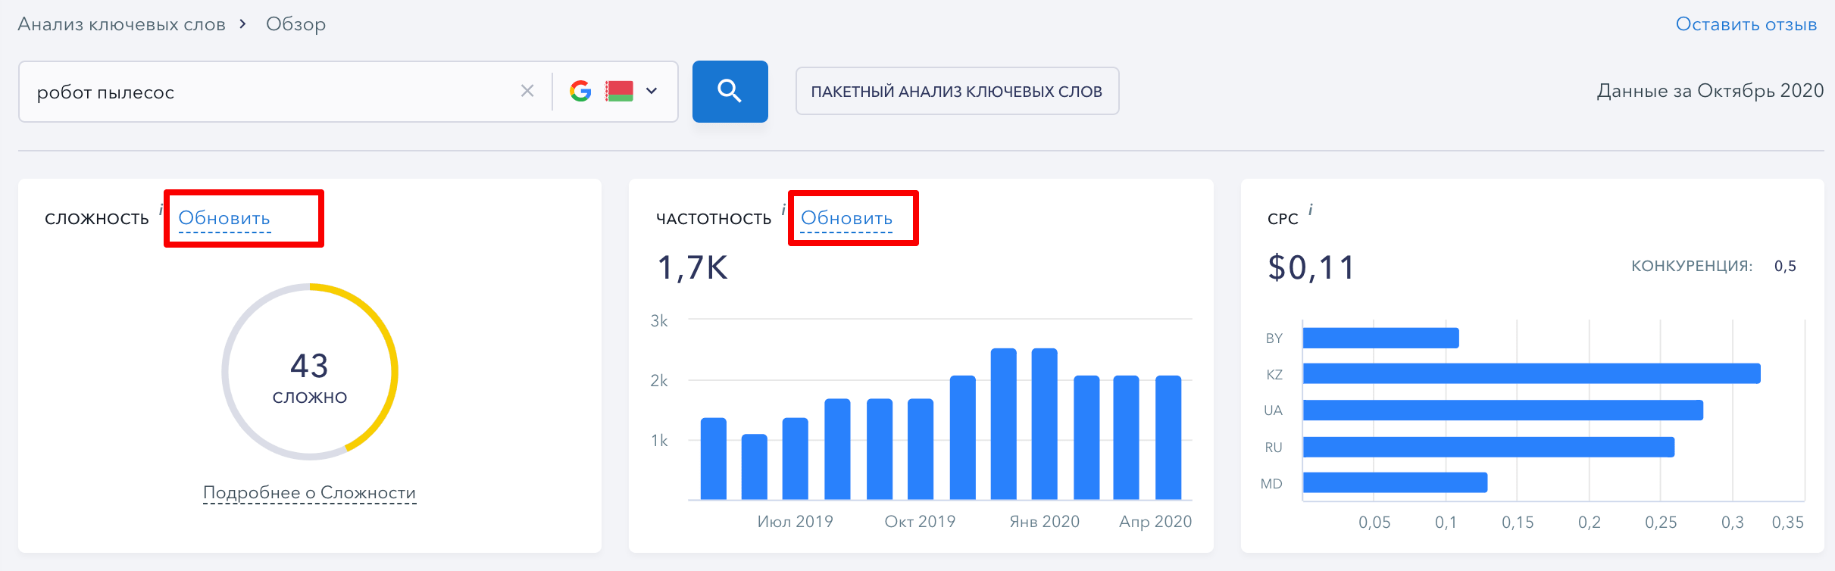Click Обновить next to ЧАСТОТНОСТЬ
Image resolution: width=1835 pixels, height=571 pixels.
pyautogui.click(x=846, y=218)
